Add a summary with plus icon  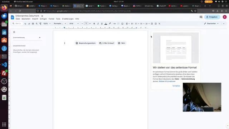[40, 37]
